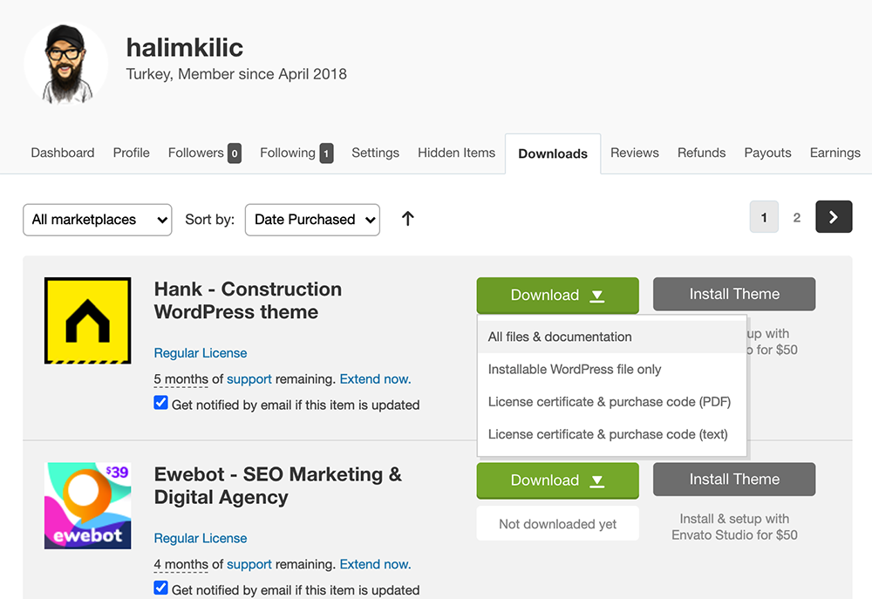Open the Hank theme yellow thumbnail
Image resolution: width=872 pixels, height=599 pixels.
tap(88, 321)
